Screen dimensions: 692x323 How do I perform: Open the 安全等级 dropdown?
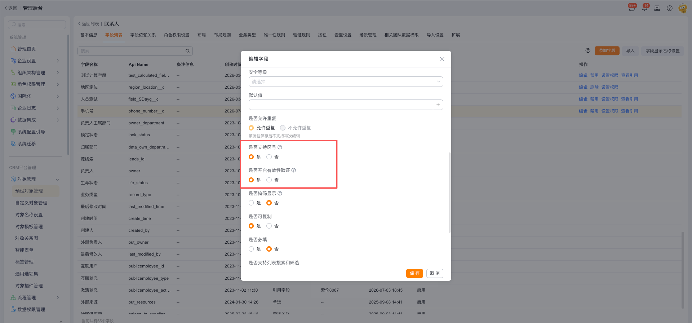coord(346,82)
